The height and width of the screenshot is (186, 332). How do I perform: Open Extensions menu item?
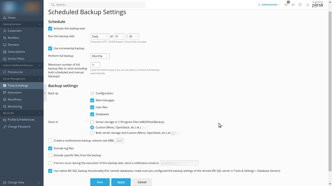[x=22, y=92]
